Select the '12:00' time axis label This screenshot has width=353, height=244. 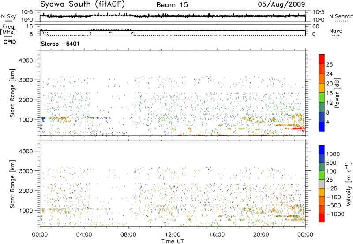click(x=173, y=235)
